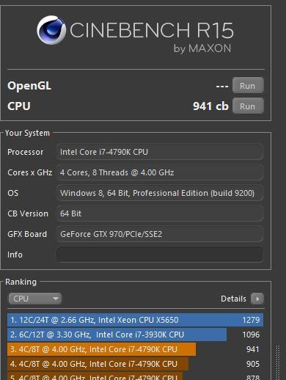Select ranking entry 5 with score 878
Viewport: 286px width, 380px height.
point(135,376)
